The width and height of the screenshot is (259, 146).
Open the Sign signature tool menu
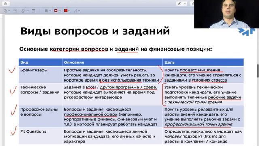(25, 11)
